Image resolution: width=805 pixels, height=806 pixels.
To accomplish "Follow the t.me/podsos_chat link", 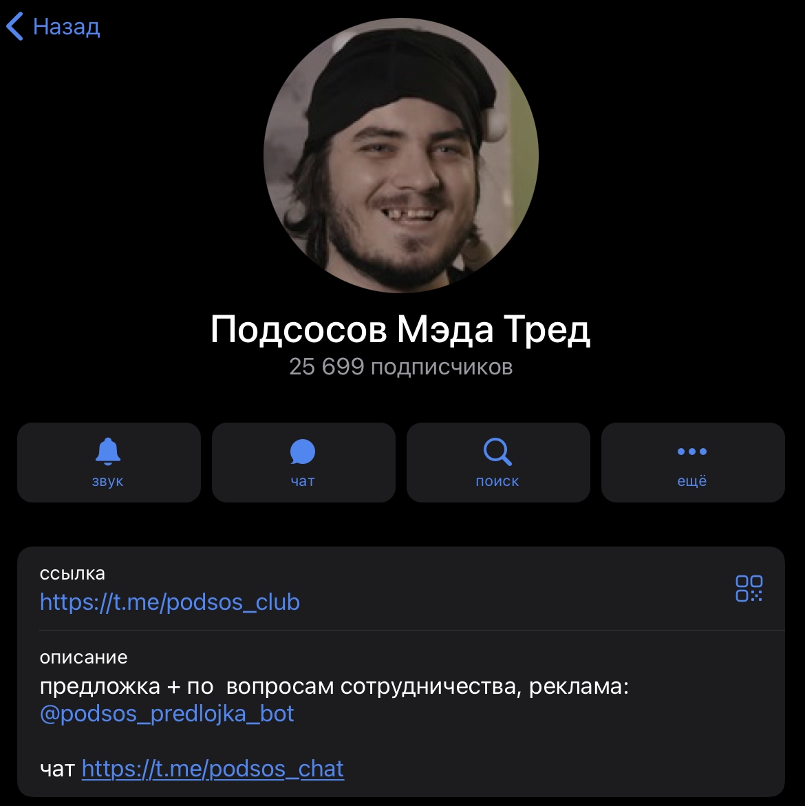I will tap(213, 769).
